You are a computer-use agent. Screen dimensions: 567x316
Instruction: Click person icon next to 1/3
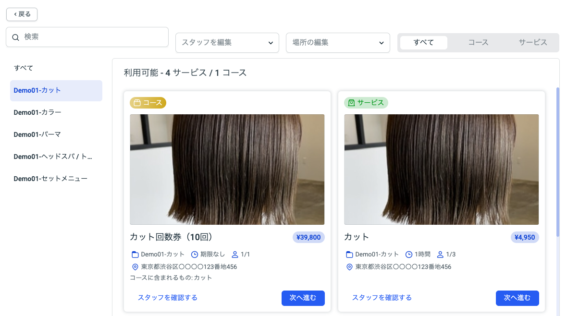[440, 255]
